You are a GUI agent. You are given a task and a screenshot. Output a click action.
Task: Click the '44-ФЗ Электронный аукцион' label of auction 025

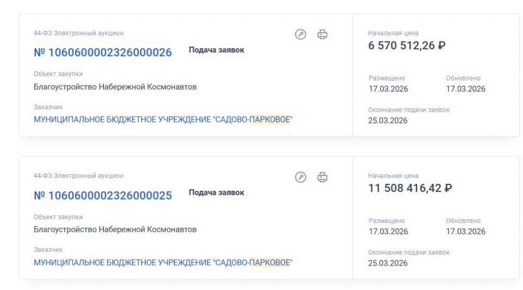coord(78,176)
